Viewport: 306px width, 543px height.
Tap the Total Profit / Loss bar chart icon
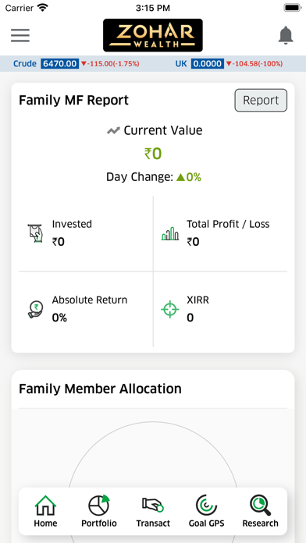click(x=170, y=234)
